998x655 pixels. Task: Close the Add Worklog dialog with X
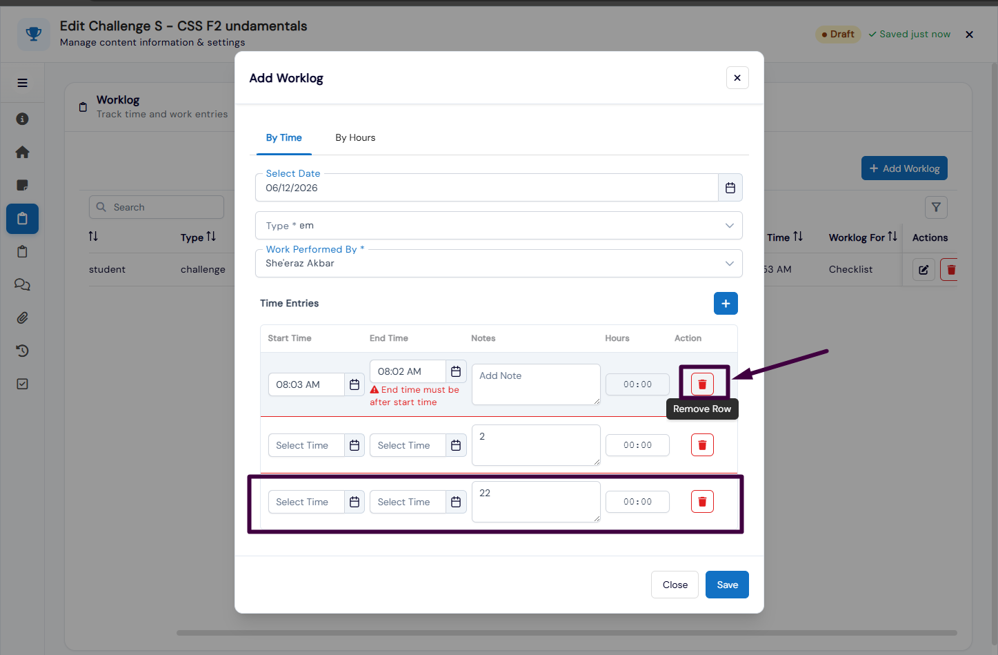tap(737, 78)
